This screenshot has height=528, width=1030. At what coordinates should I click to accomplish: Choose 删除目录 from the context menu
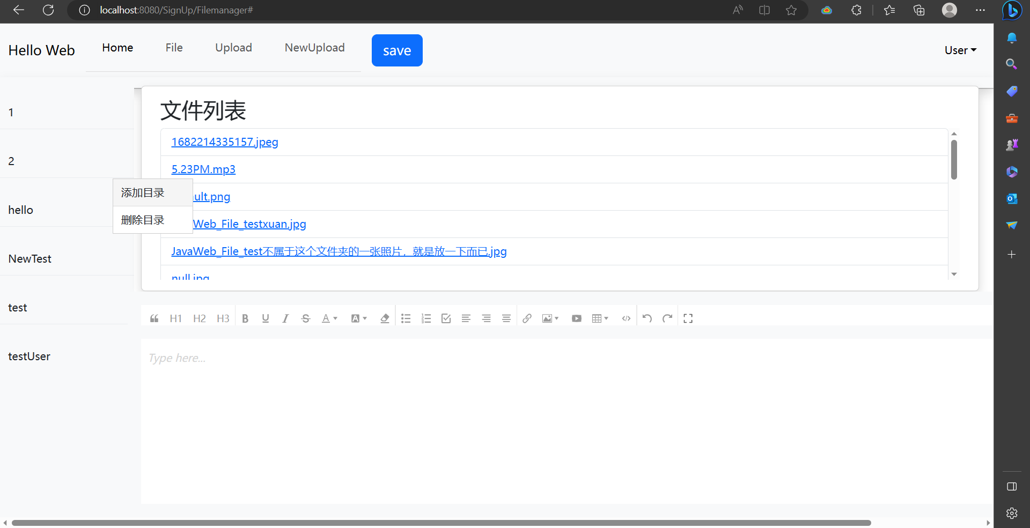[153, 220]
